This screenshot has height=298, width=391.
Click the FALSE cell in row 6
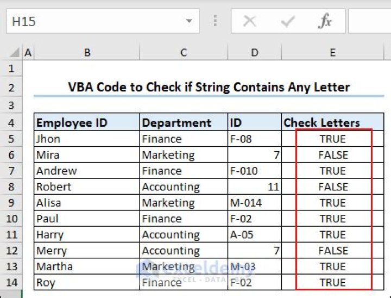pos(332,155)
